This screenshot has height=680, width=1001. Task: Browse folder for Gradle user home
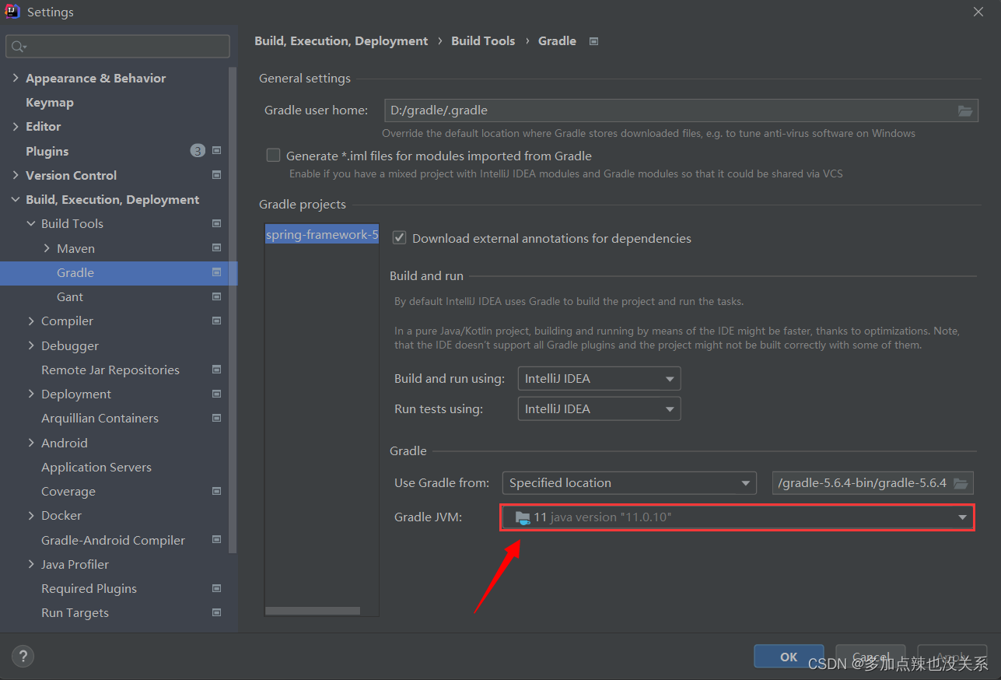[965, 110]
